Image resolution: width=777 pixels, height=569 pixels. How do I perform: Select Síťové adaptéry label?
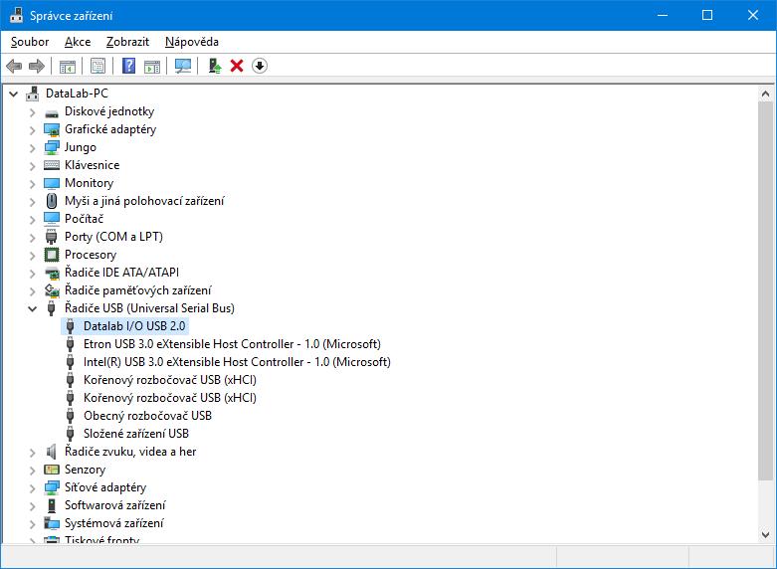tap(105, 487)
